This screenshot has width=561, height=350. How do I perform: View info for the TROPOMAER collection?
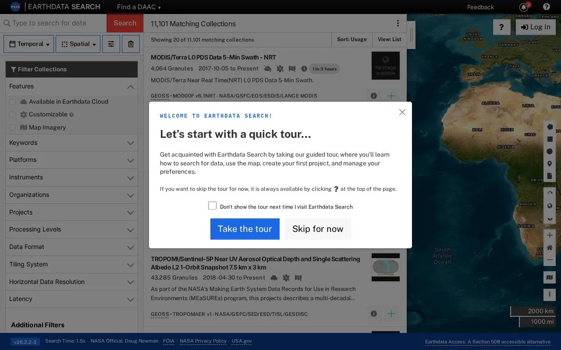373,314
